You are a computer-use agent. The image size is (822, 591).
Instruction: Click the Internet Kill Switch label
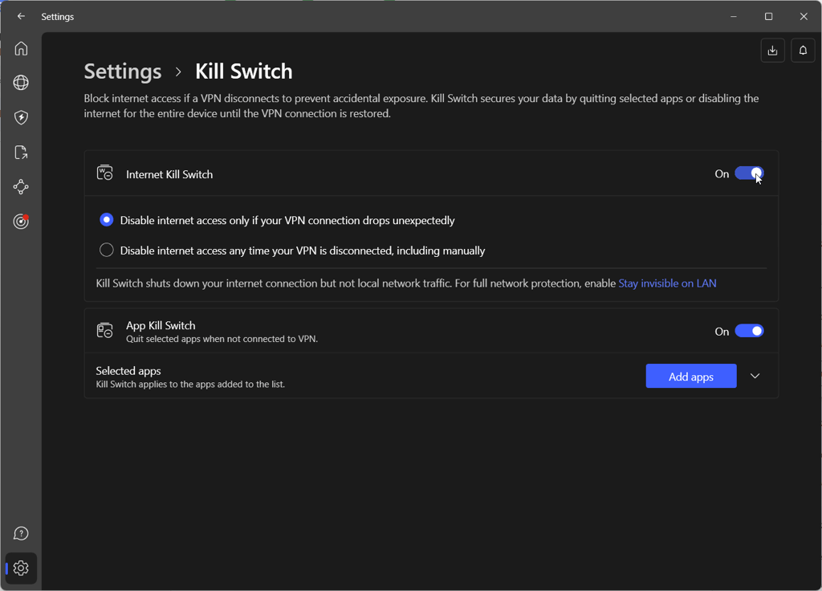(x=169, y=174)
